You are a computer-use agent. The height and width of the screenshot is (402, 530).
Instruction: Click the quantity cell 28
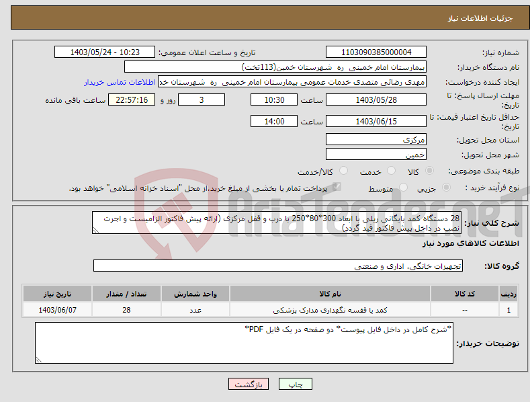(126, 310)
